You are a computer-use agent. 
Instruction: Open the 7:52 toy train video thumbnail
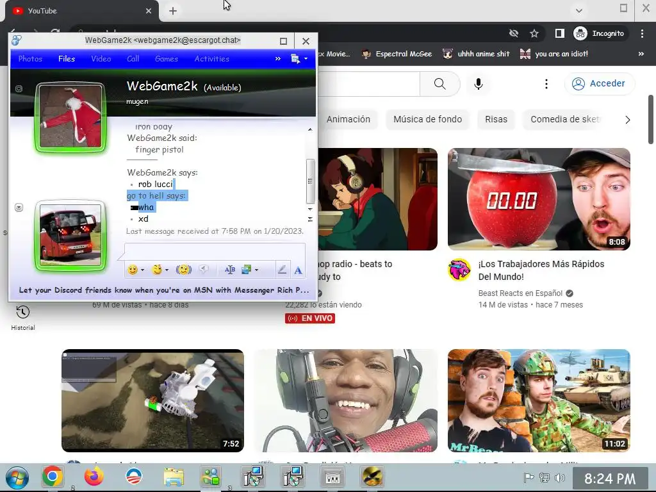[152, 400]
